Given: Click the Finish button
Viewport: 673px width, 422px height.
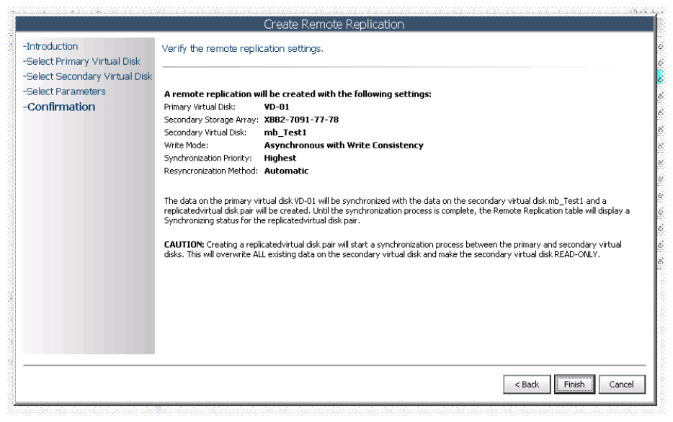Looking at the screenshot, I should click(574, 385).
